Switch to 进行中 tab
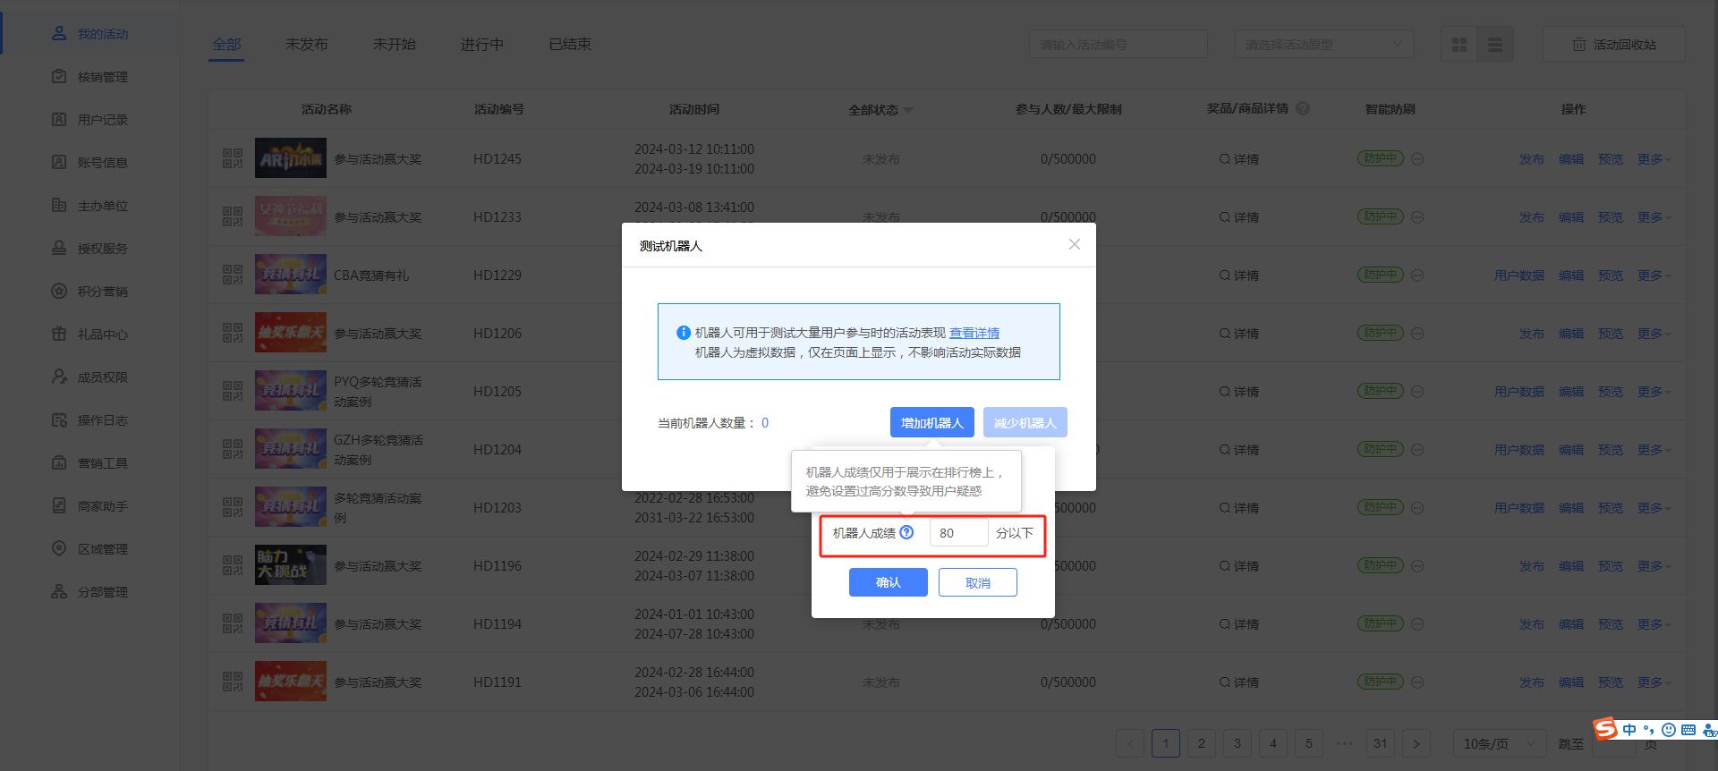 pyautogui.click(x=481, y=44)
